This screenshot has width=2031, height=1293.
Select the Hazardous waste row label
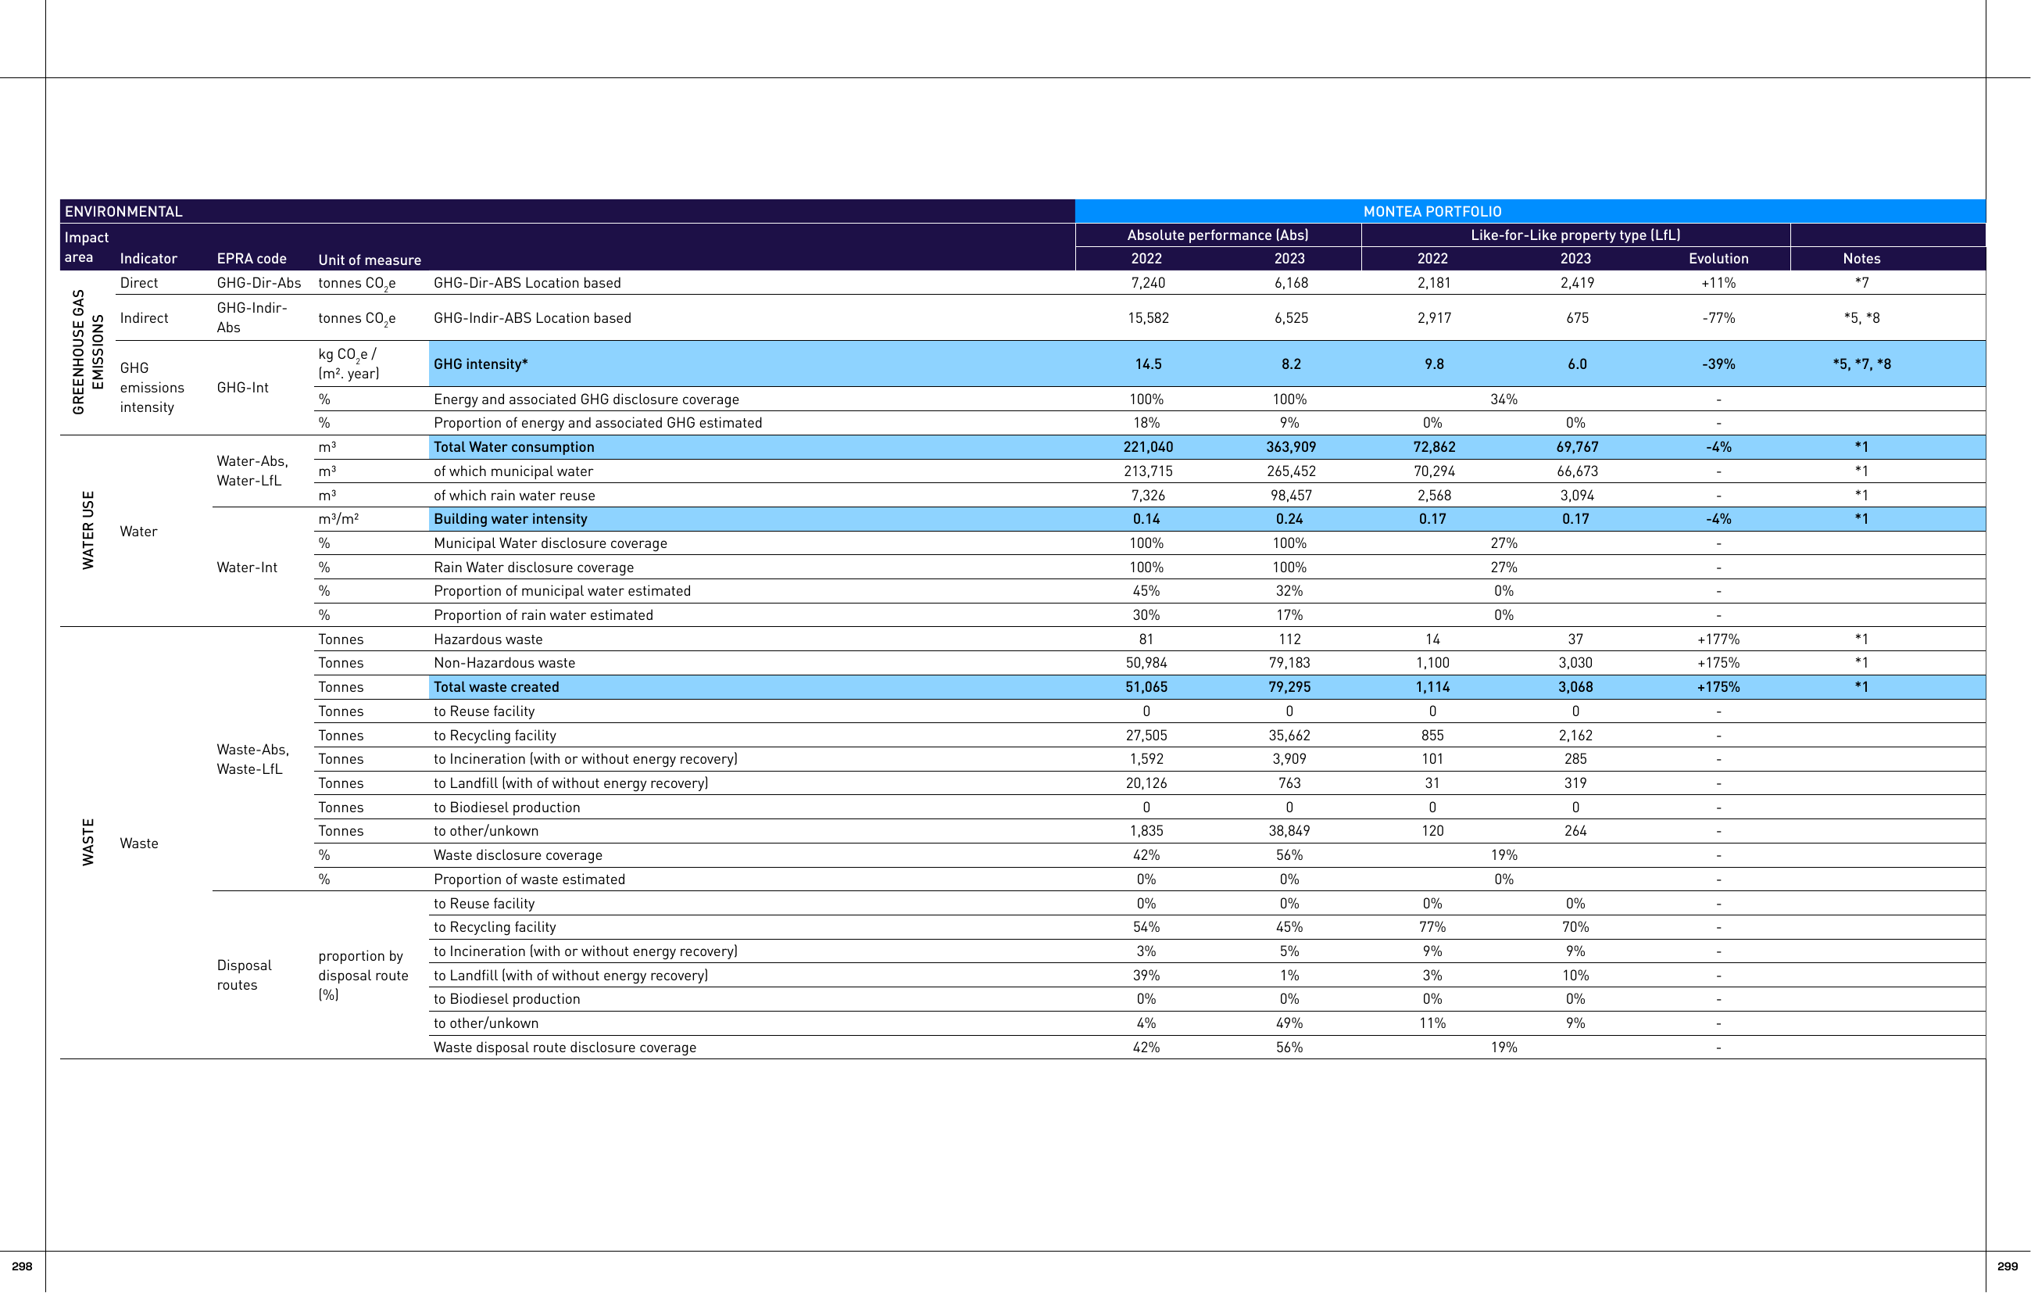[488, 639]
